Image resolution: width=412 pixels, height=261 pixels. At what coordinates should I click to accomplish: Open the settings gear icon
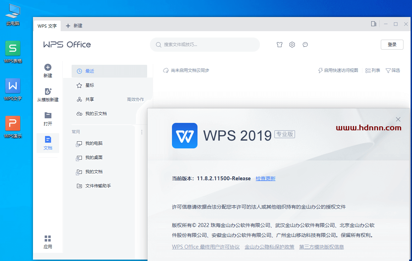click(292, 45)
